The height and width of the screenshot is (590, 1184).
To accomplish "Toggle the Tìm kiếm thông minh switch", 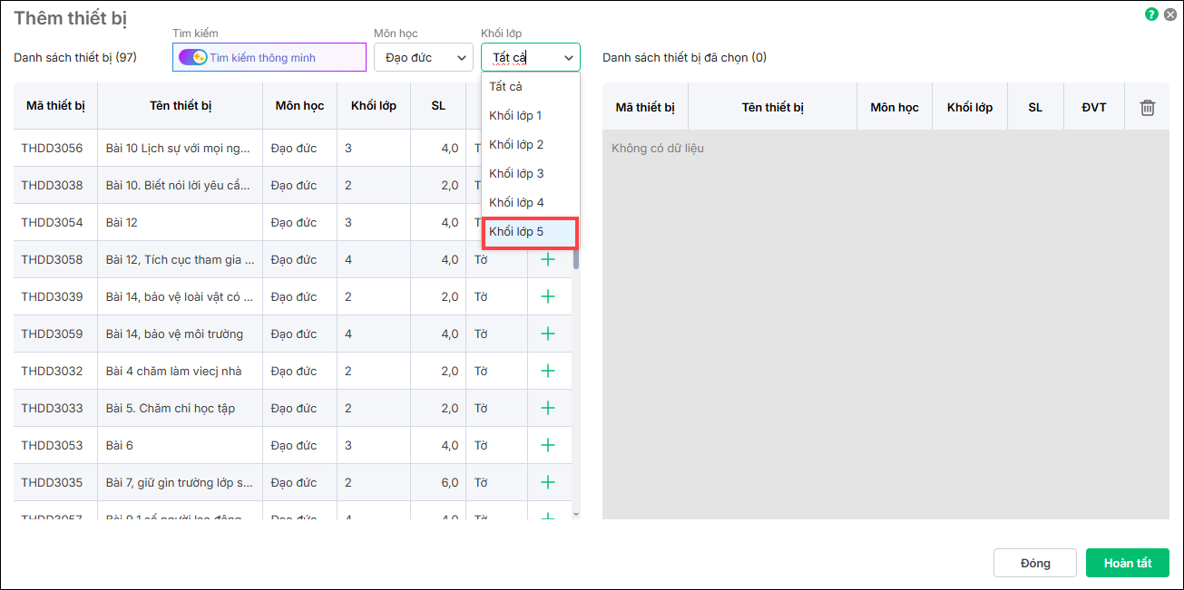I will tap(192, 58).
